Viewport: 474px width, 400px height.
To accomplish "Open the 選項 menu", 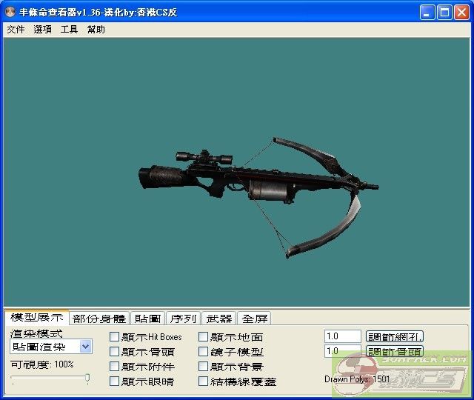I will (x=42, y=30).
